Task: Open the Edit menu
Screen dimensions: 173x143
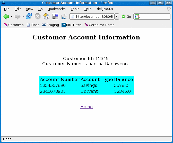Action: coord(18,9)
